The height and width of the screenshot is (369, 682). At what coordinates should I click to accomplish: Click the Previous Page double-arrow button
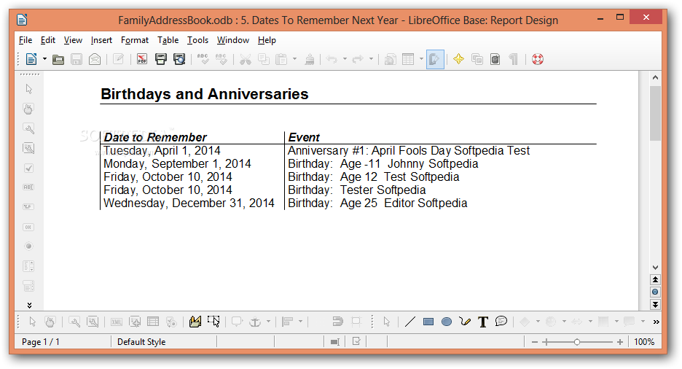[x=655, y=279]
